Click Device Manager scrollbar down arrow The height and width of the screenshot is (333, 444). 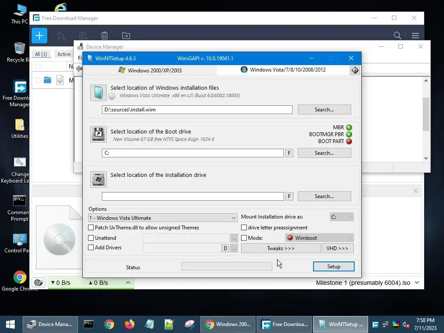coord(426,158)
